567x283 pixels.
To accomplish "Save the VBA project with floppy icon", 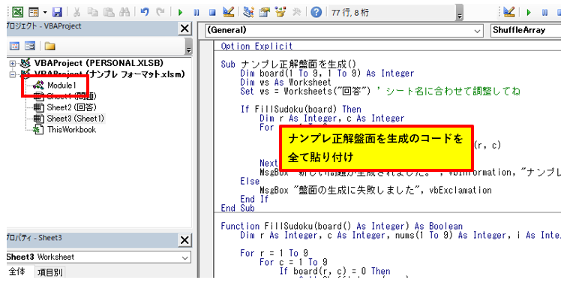I will [57, 12].
